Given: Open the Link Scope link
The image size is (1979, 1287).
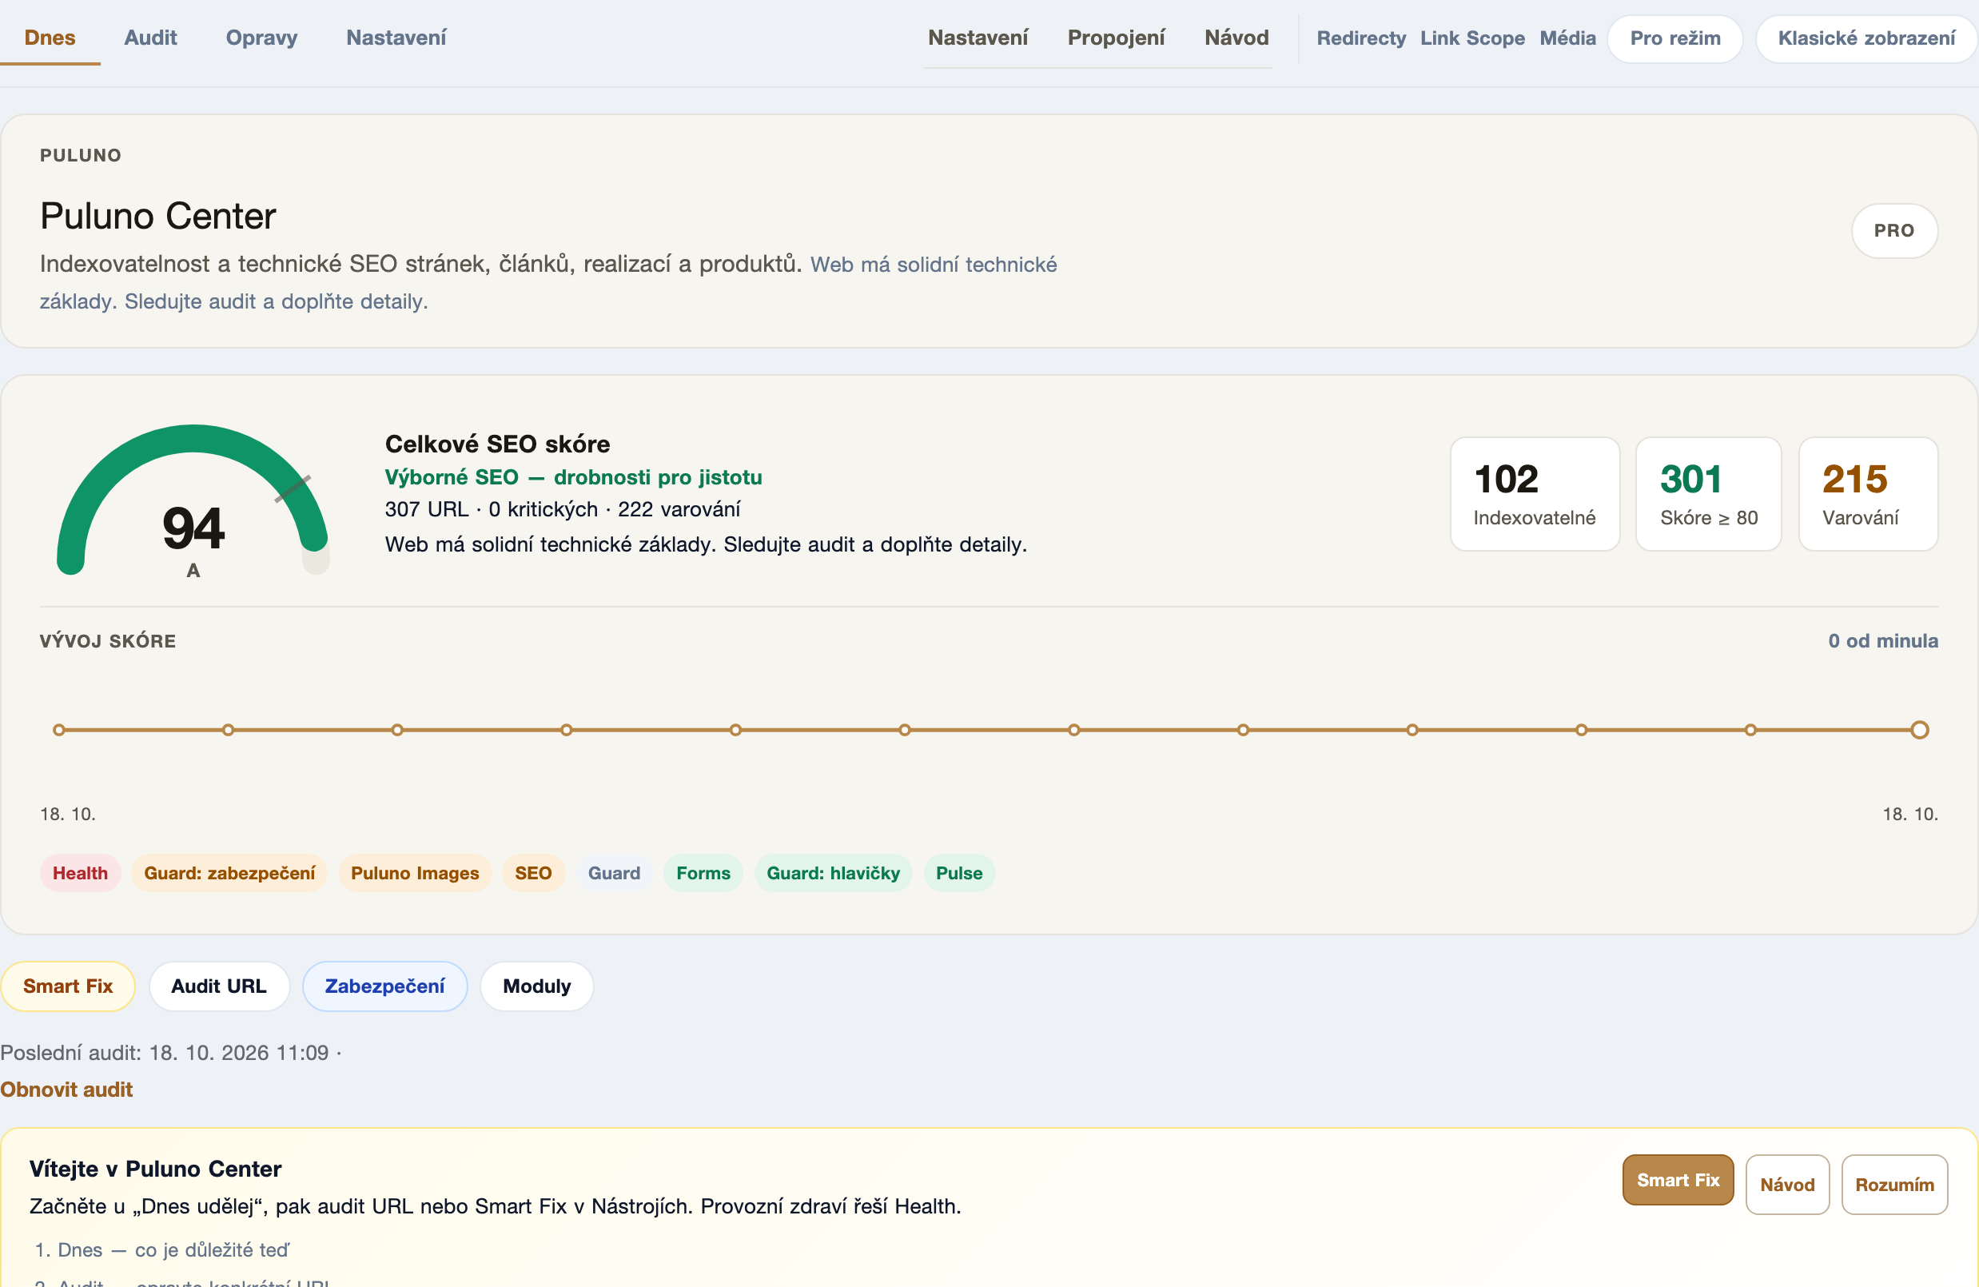Looking at the screenshot, I should pyautogui.click(x=1471, y=38).
